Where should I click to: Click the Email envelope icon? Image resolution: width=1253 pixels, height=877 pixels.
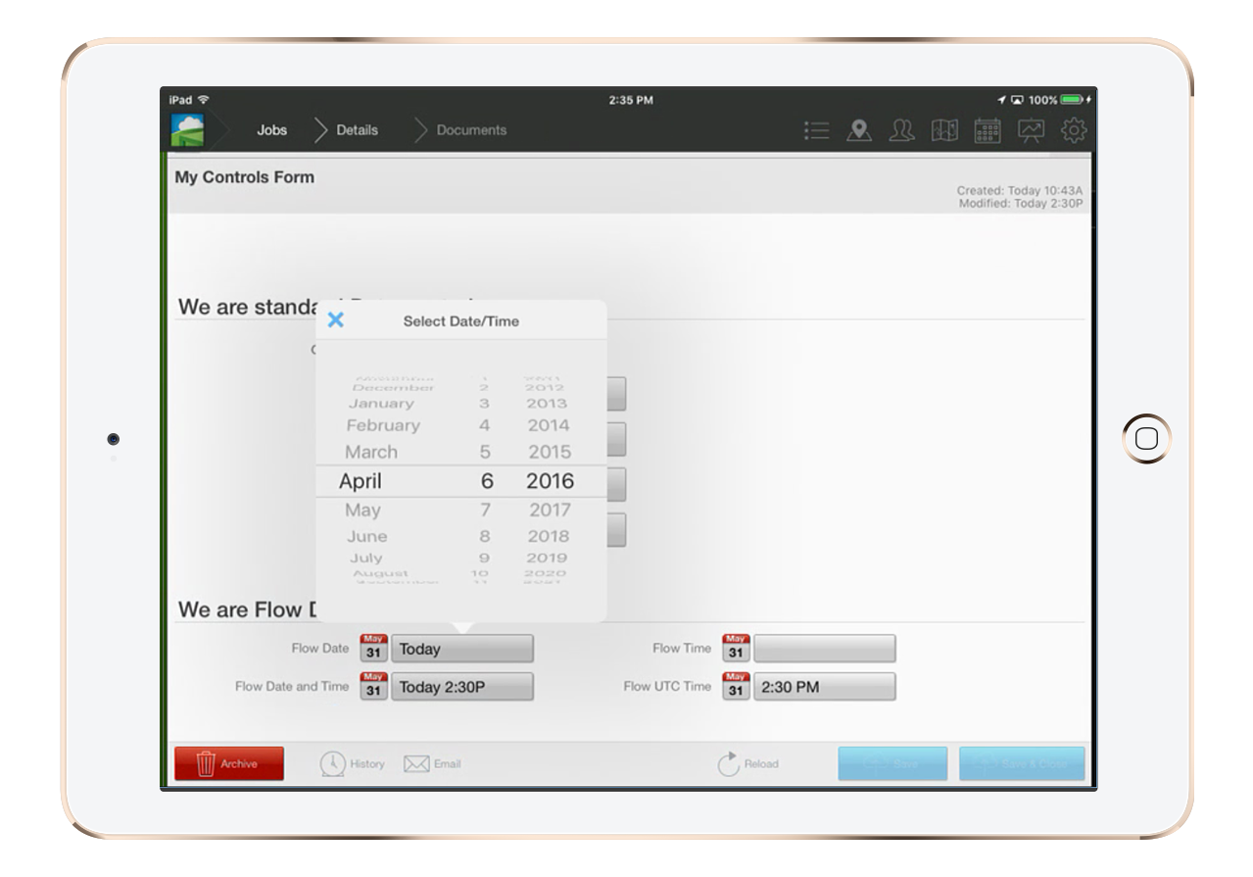417,764
